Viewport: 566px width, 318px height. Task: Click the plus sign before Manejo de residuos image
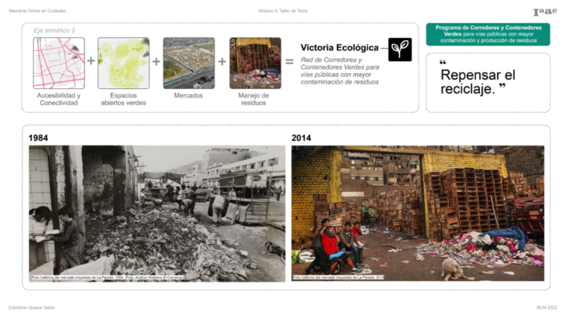pos(222,61)
